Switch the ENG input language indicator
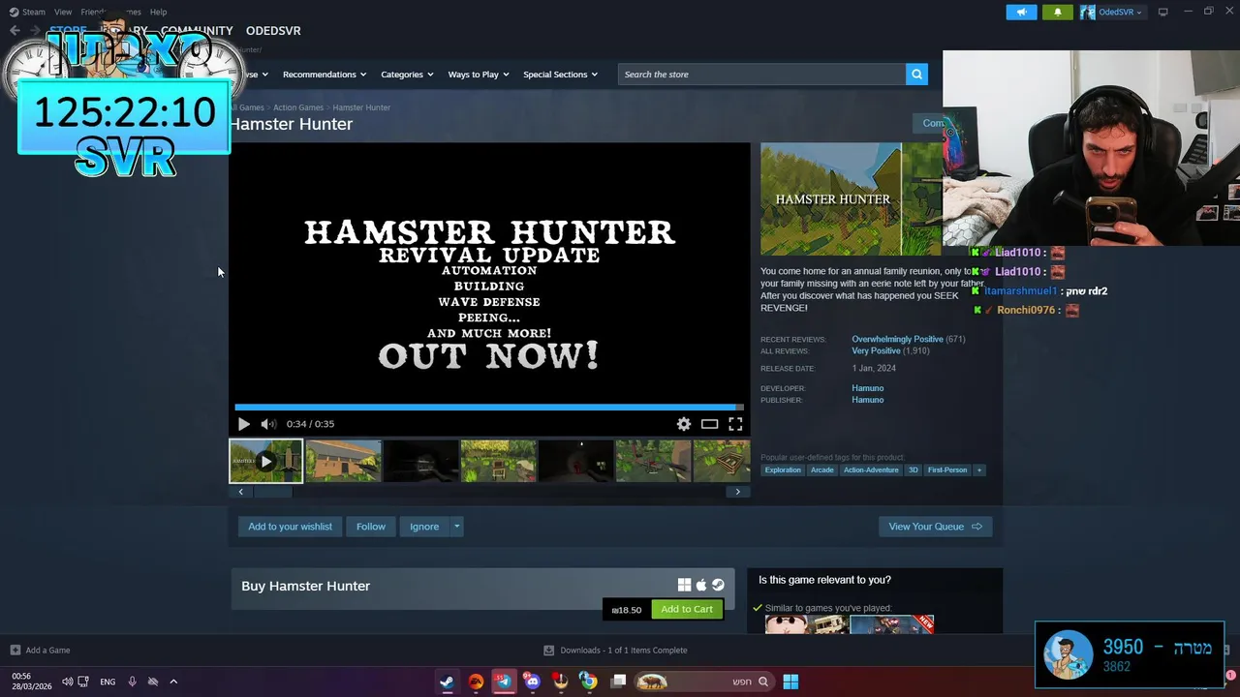This screenshot has height=697, width=1240. pyautogui.click(x=108, y=682)
